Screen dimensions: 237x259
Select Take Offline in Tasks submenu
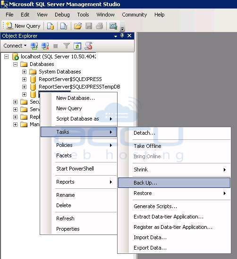[174, 146]
